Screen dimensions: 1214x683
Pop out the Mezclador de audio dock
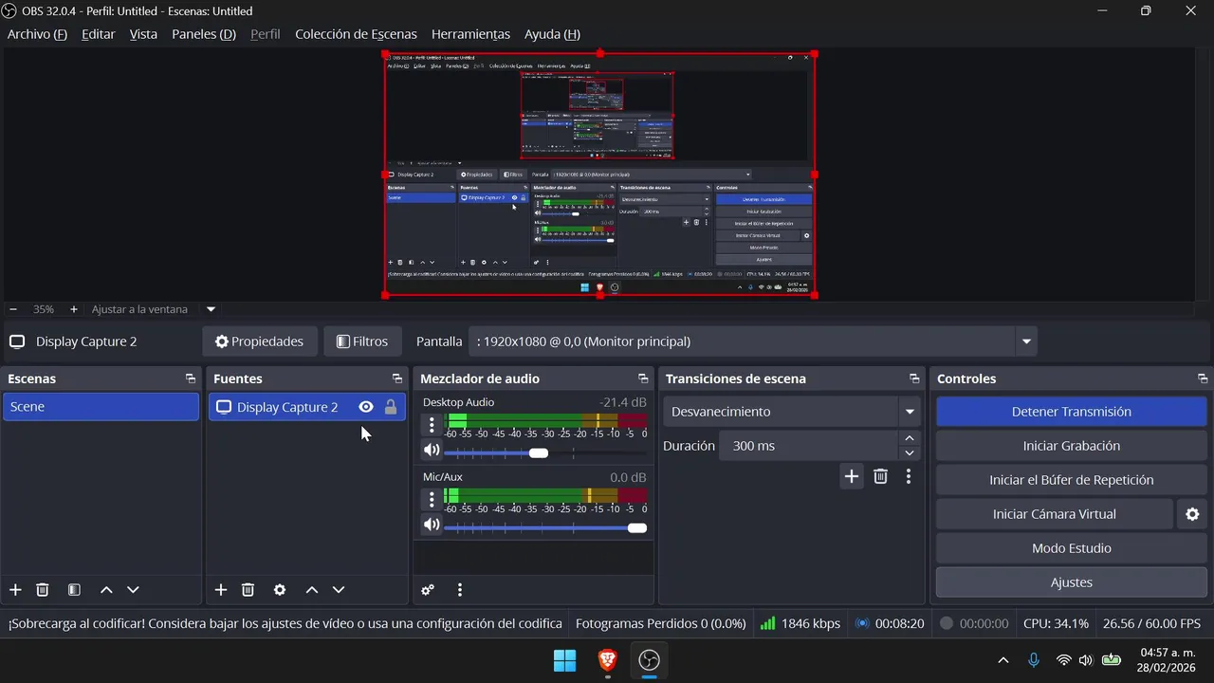[x=643, y=378]
